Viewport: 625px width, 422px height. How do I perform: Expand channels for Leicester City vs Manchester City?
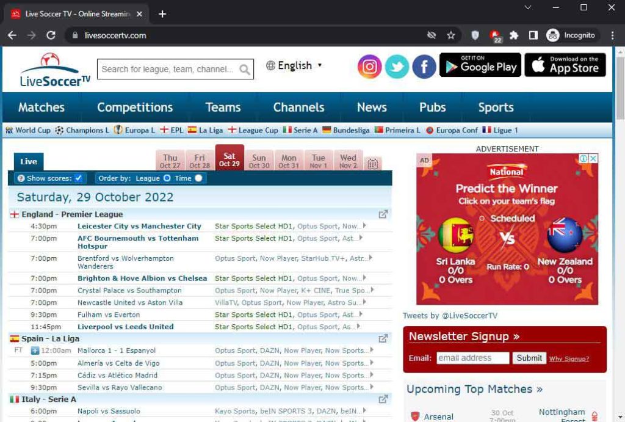point(364,226)
